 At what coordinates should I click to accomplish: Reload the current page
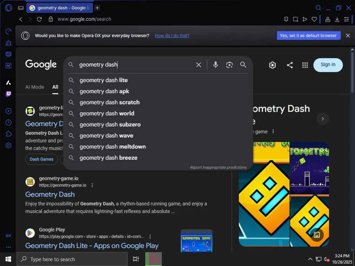40,19
